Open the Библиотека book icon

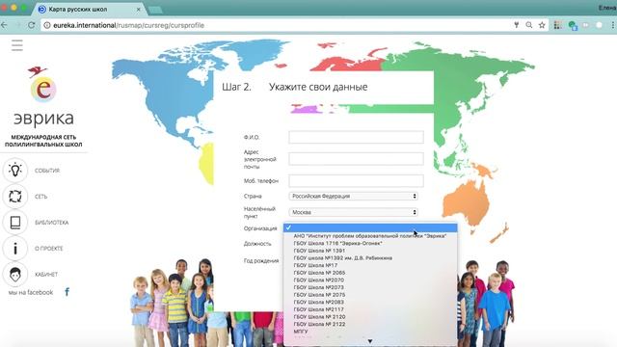pyautogui.click(x=15, y=223)
